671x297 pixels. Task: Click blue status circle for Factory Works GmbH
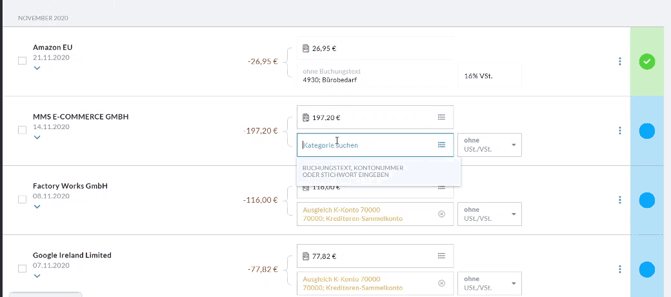click(x=647, y=200)
